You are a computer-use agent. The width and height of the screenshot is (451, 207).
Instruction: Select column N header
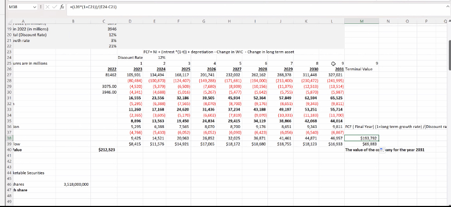pos(388,21)
